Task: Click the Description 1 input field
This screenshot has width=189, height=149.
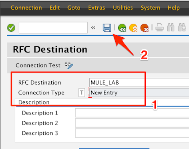Action: click(x=132, y=113)
